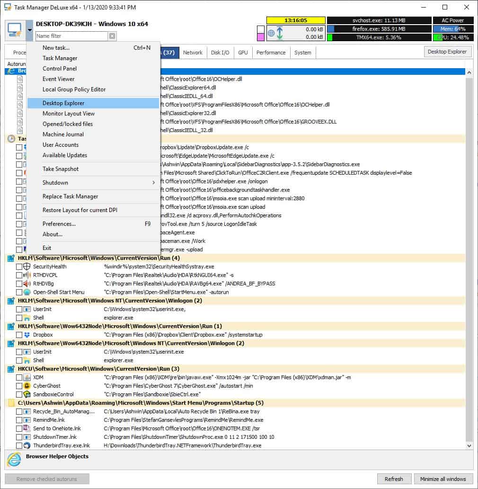Click the Internet Explorer icon beside Browser Helper Objects
The width and height of the screenshot is (478, 489).
click(14, 460)
